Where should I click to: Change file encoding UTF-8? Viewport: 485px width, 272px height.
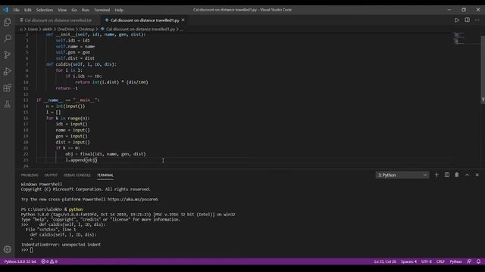coord(427,261)
